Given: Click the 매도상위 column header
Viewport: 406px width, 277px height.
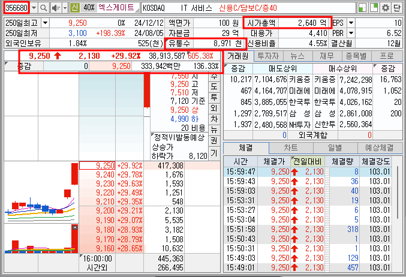Looking at the screenshot, I should (282, 68).
